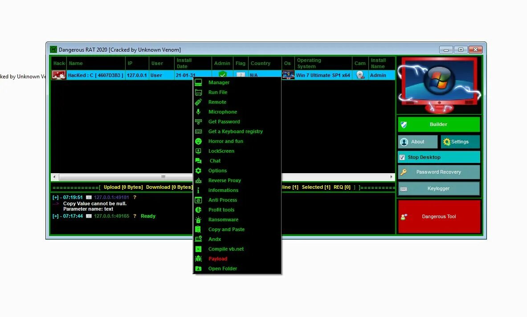
Task: Click the Horror and fun face icon
Action: [x=198, y=141]
